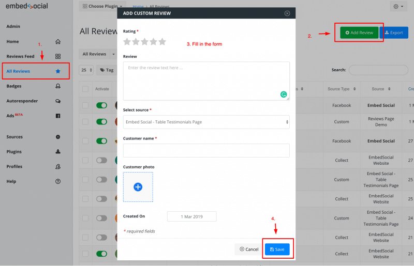Click the Save button

277,249
